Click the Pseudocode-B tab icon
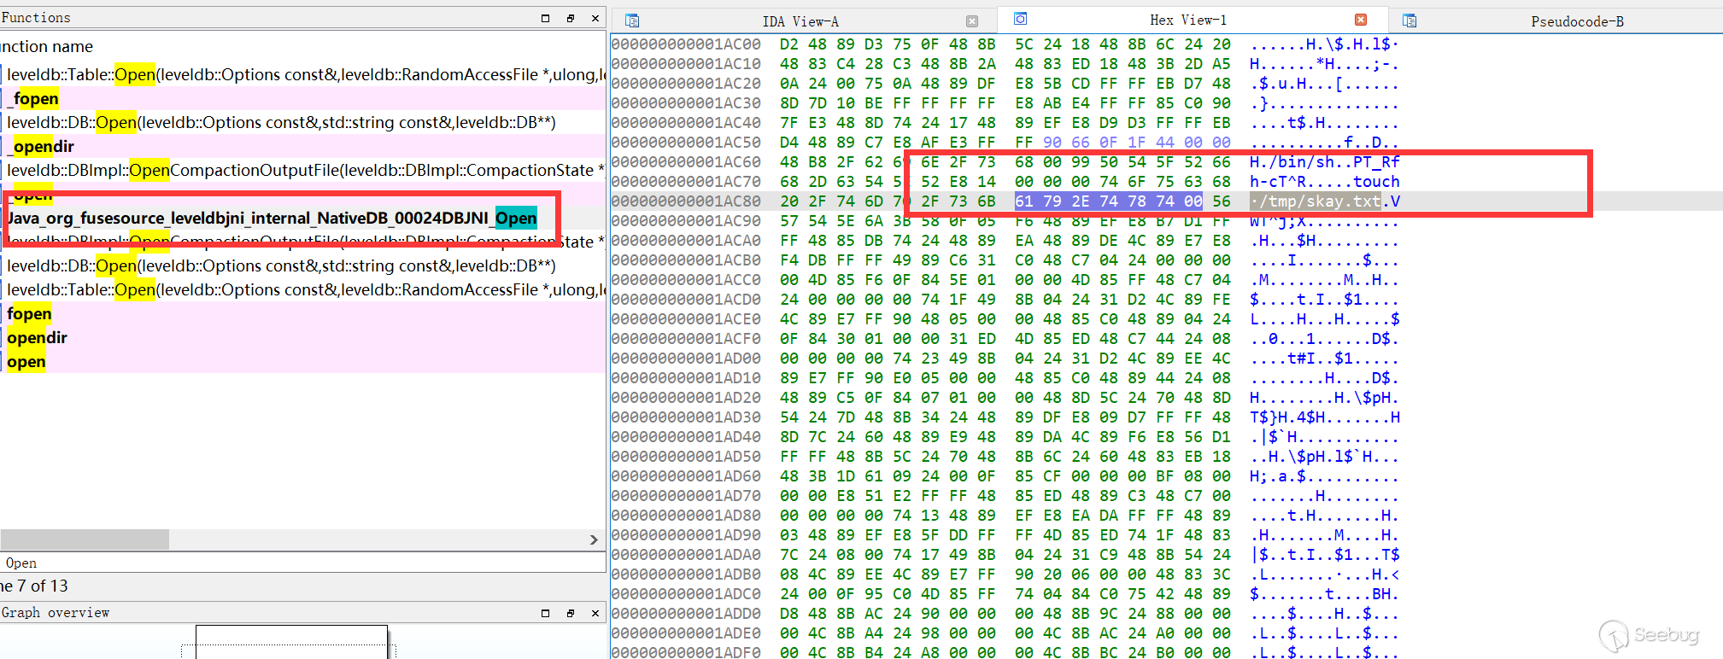 (1409, 20)
